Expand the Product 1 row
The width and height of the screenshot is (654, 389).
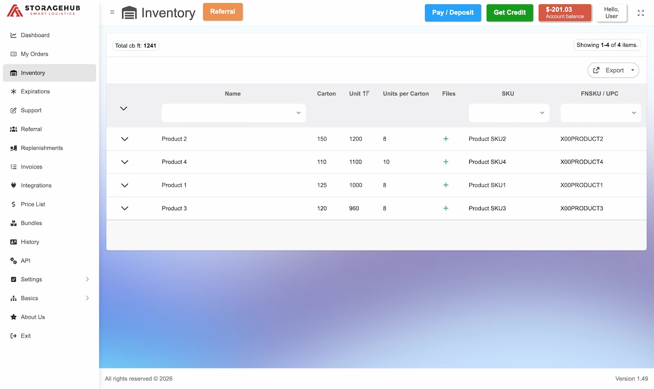coord(124,185)
